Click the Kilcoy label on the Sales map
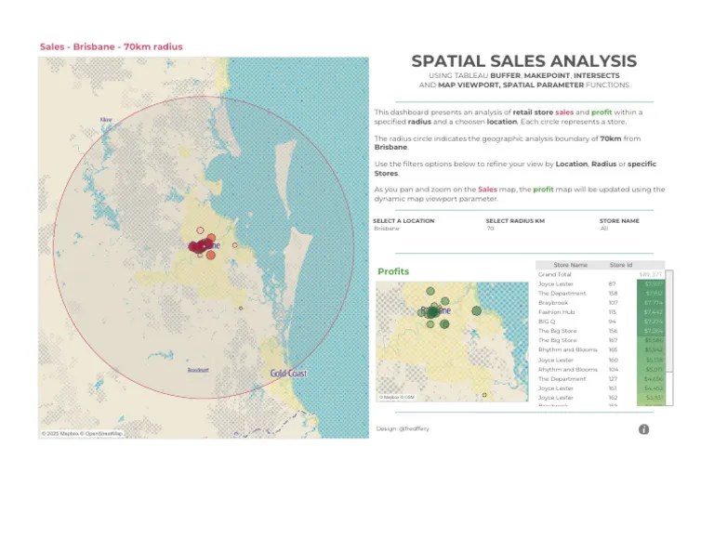 (106, 120)
